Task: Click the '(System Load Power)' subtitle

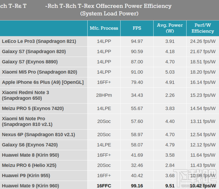Action: [109, 14]
